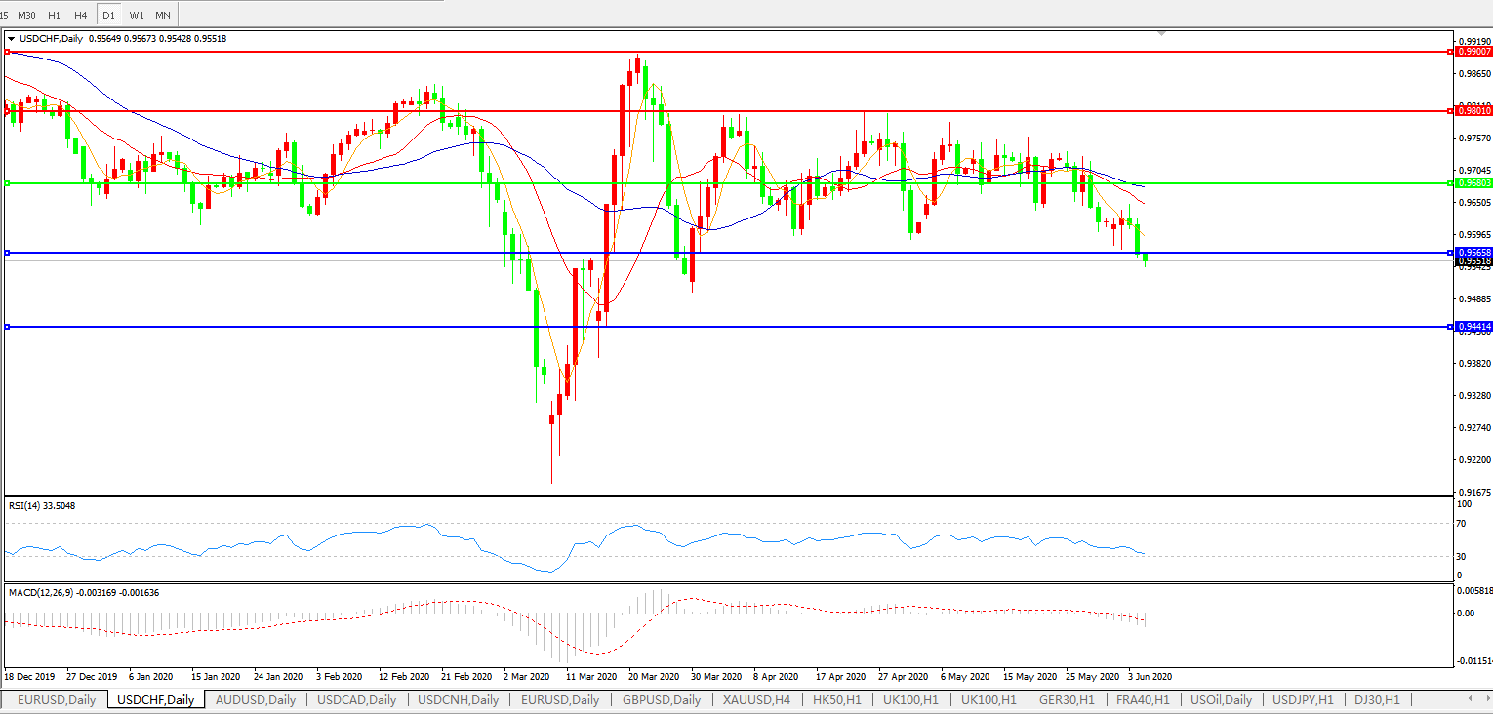Click the black 0.95518 current price label
The width and height of the screenshot is (1493, 714).
point(1473,261)
